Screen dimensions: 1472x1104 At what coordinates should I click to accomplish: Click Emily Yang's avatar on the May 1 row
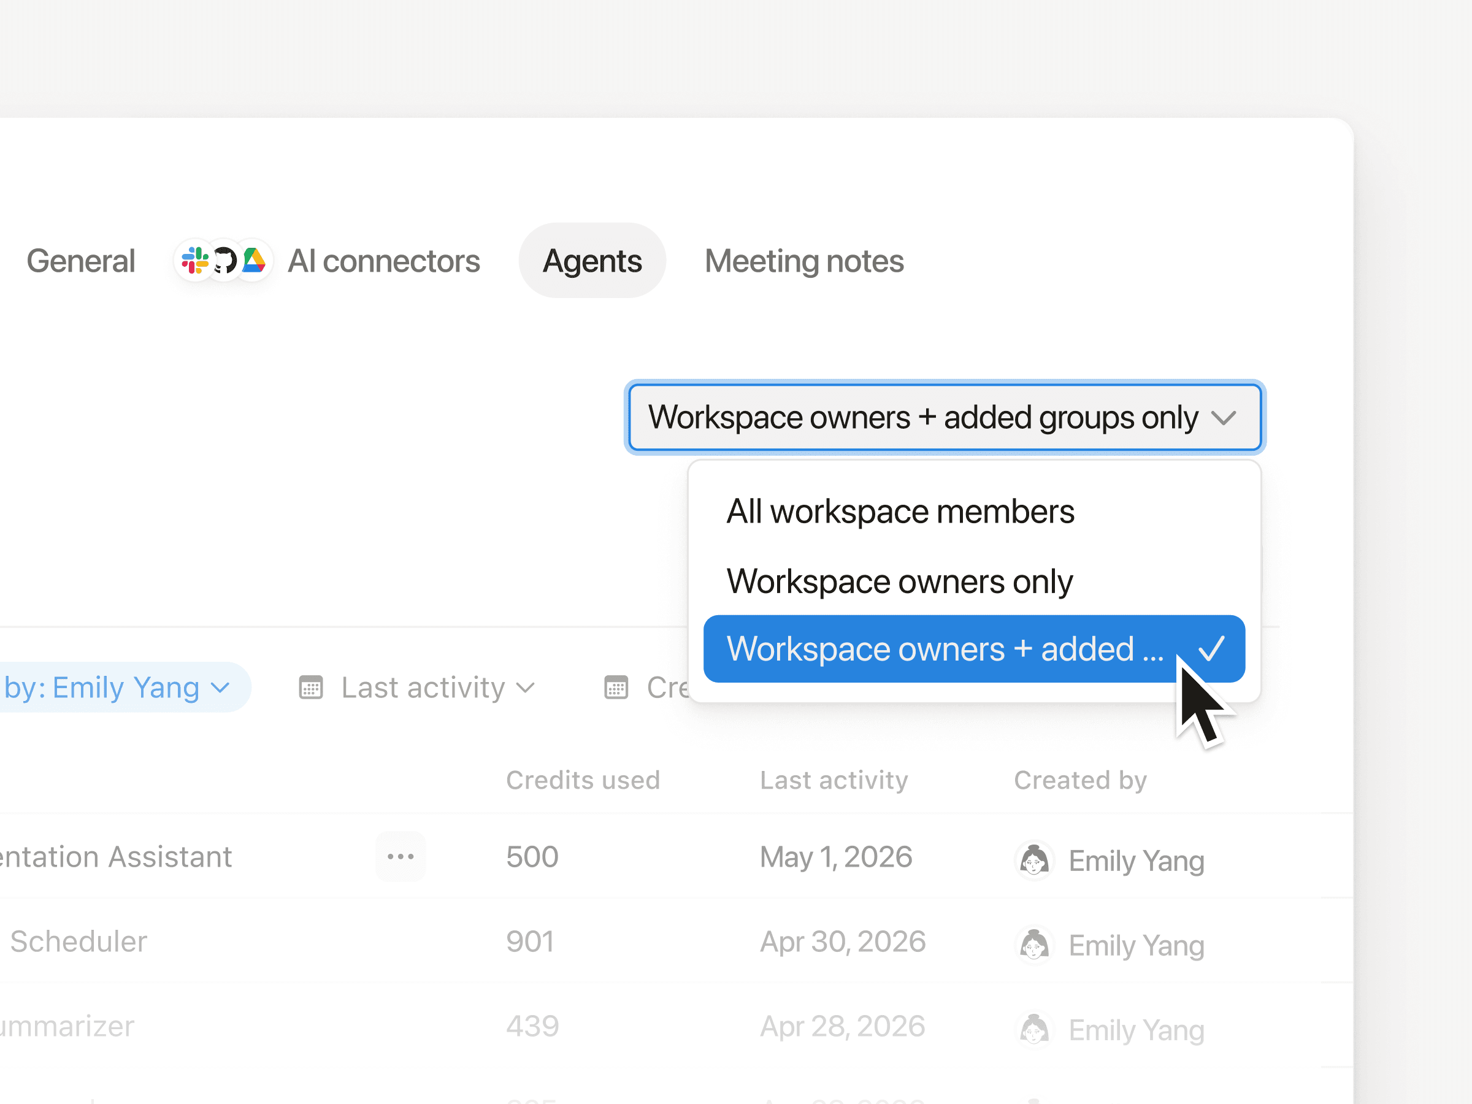point(1034,860)
